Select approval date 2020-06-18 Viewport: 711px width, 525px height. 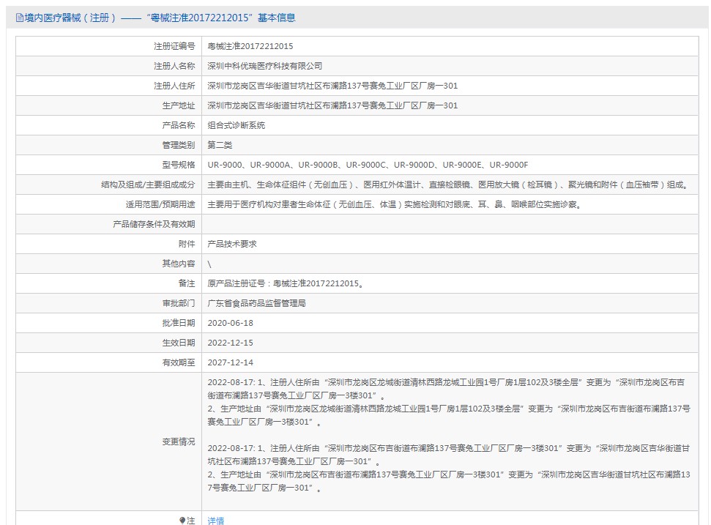tap(231, 323)
